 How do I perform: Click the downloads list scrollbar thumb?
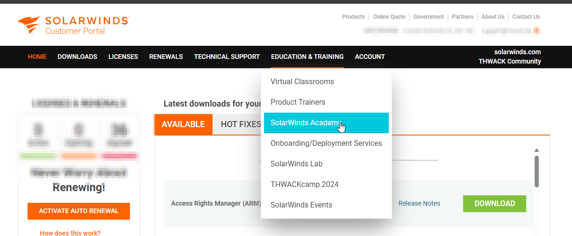tap(536, 172)
